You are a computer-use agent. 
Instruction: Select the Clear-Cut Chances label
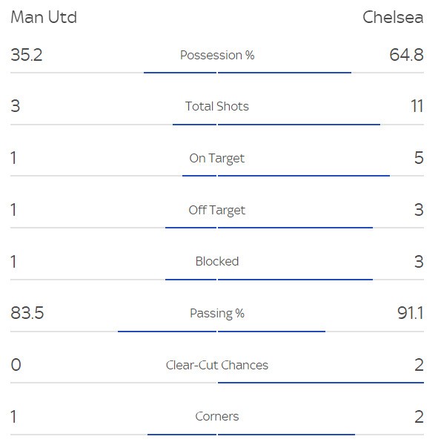click(217, 365)
